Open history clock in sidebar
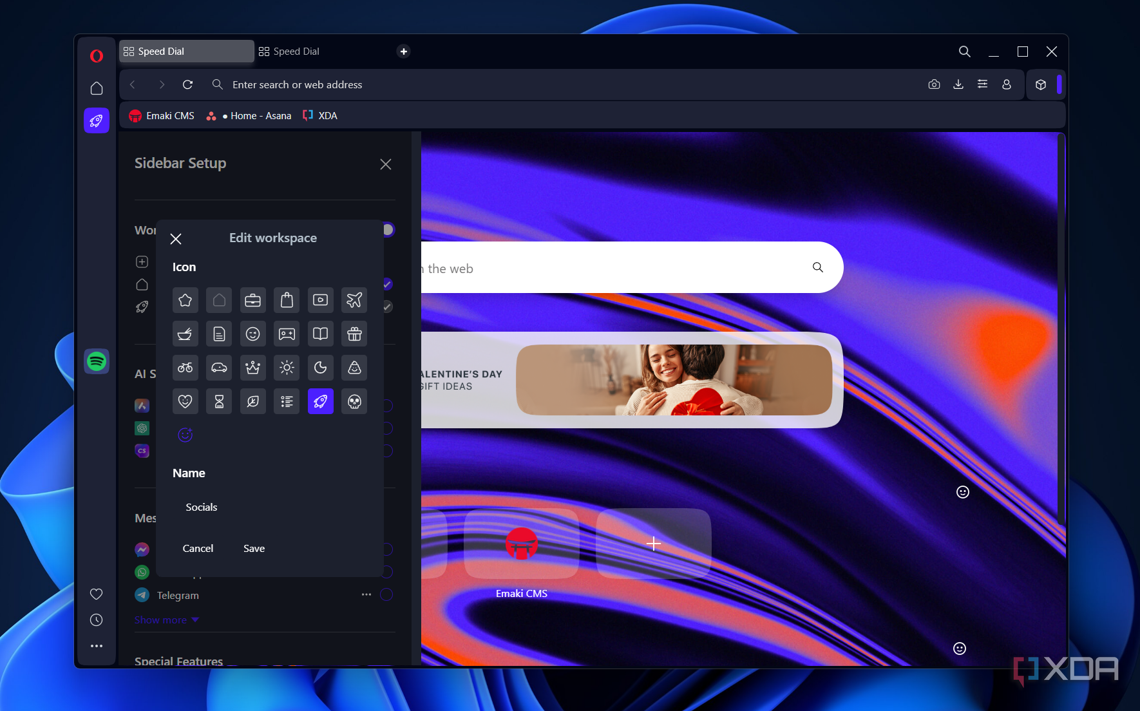This screenshot has height=711, width=1140. click(97, 620)
